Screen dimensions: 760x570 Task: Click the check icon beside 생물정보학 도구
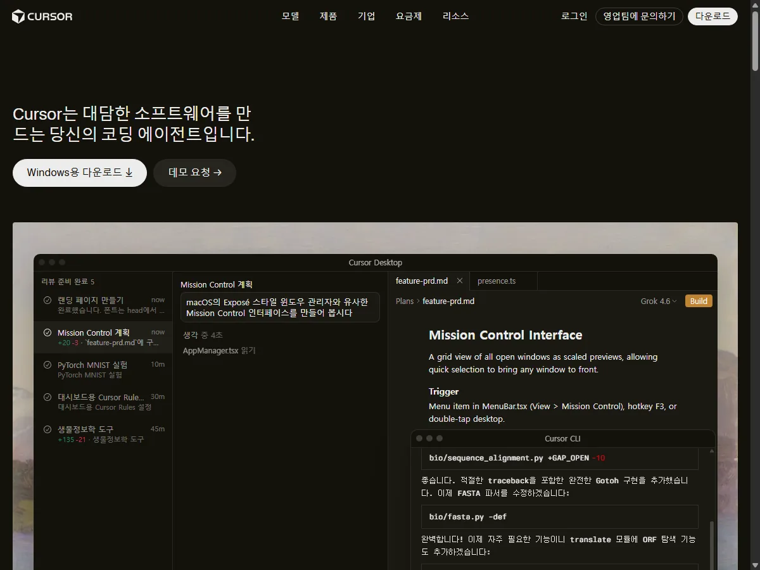tap(47, 429)
